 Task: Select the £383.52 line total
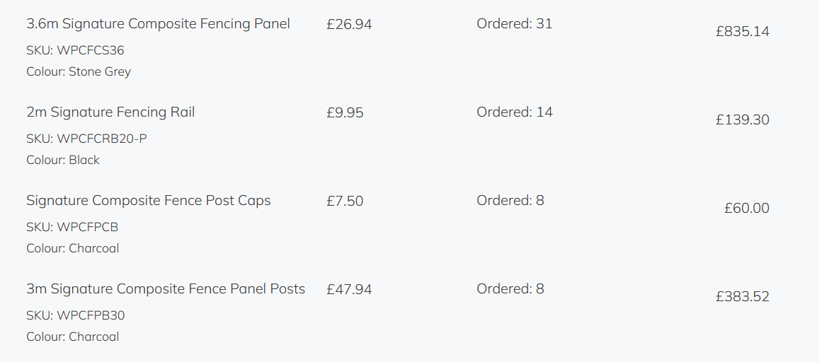(x=742, y=297)
